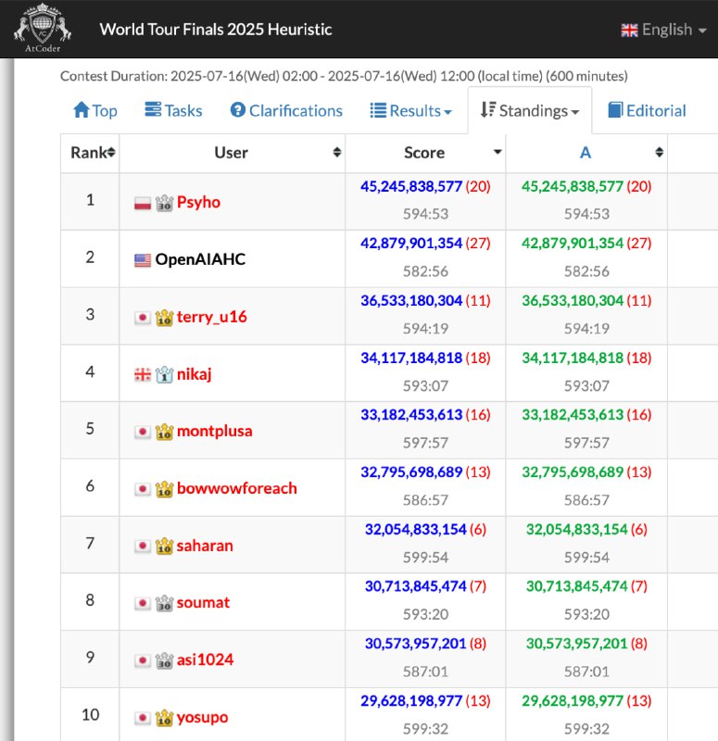Viewport: 718px width, 741px height.
Task: Sort standings by Rank column arrows
Action: 111,152
